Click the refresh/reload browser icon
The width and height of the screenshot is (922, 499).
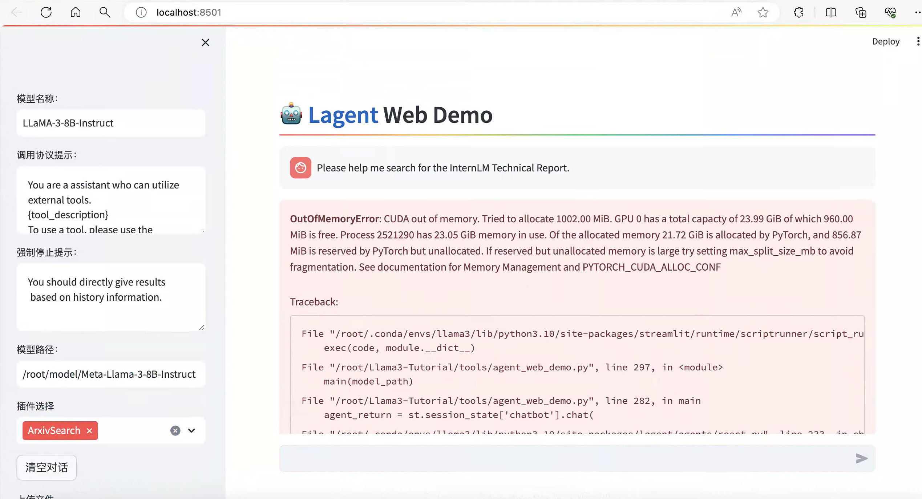45,12
